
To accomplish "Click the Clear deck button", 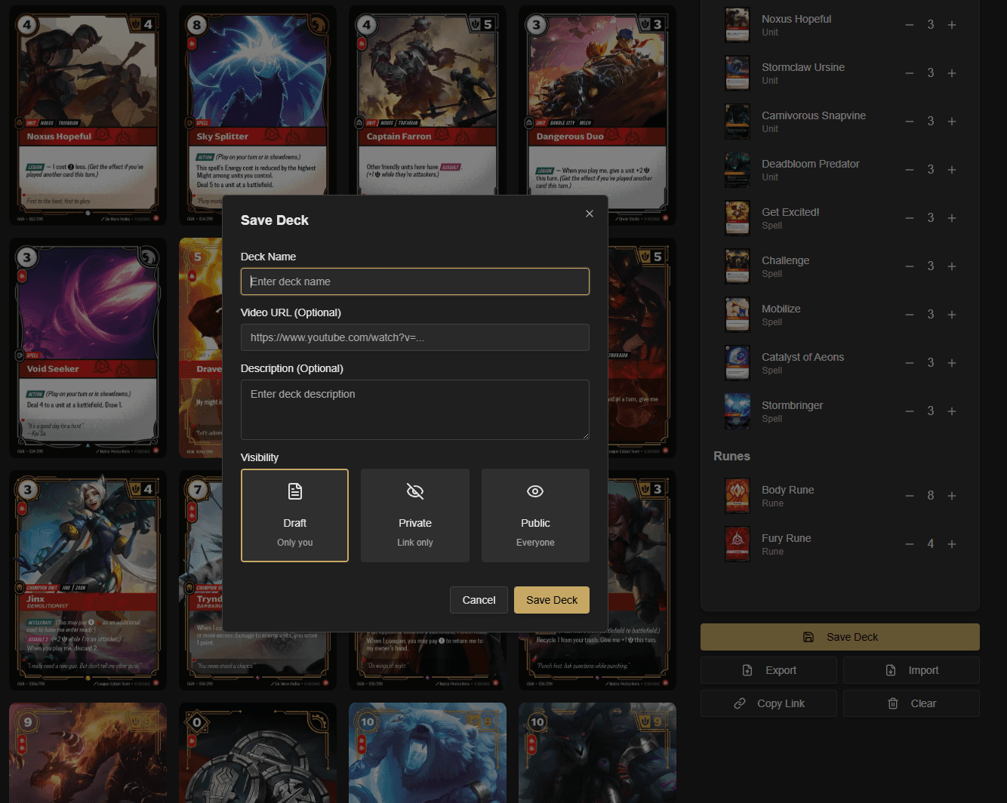I will pyautogui.click(x=911, y=703).
